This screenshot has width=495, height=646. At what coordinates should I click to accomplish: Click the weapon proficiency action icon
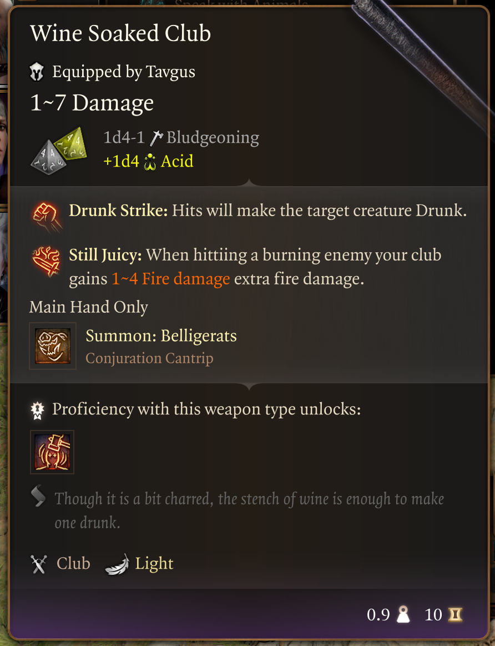[x=52, y=452]
